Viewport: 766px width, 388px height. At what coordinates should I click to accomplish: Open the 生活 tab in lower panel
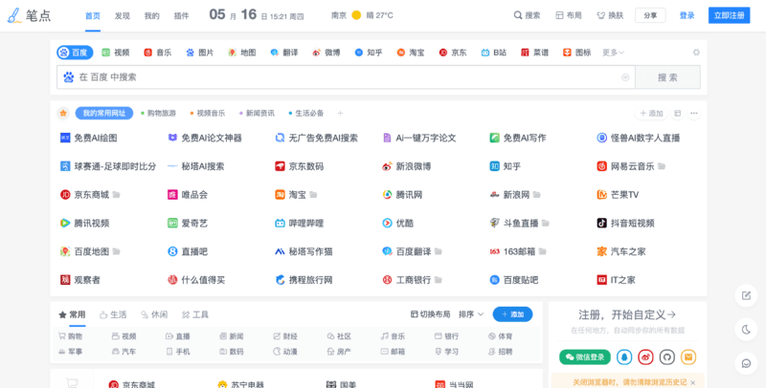click(x=113, y=314)
